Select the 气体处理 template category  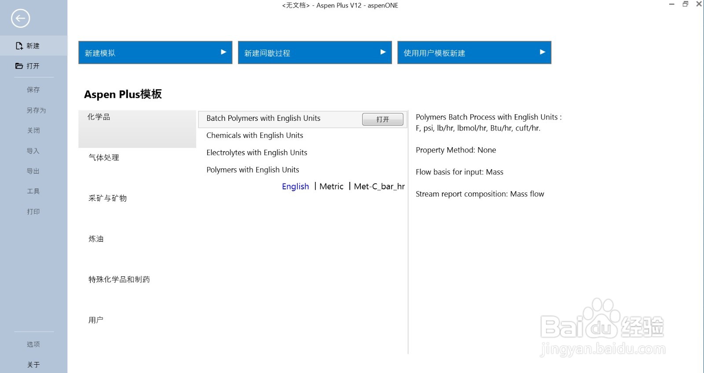click(x=104, y=157)
